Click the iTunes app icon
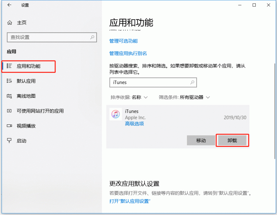This screenshot has height=215, width=277. [x=116, y=114]
